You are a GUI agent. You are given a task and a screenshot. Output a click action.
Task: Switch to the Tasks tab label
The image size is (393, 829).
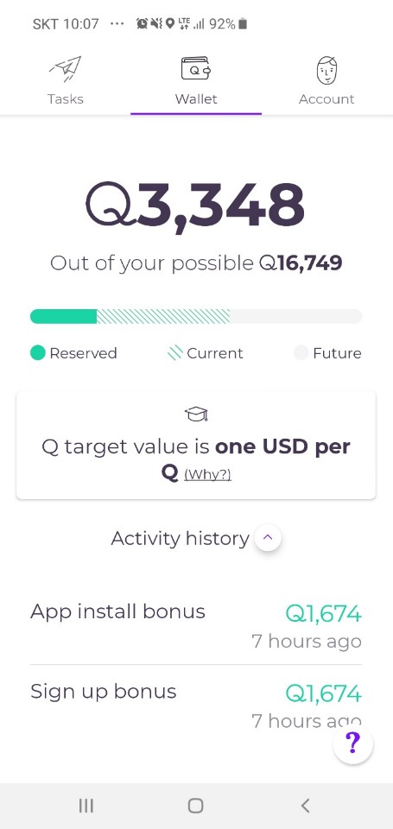pos(66,98)
